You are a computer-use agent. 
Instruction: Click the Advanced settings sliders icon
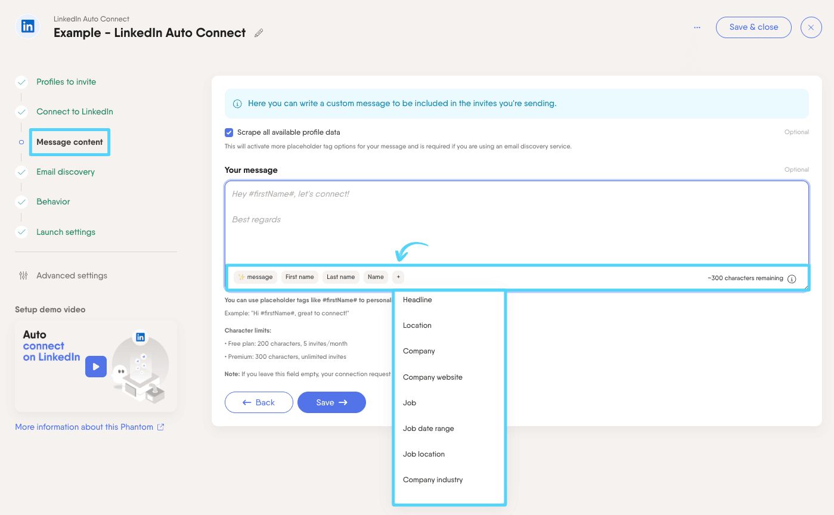tap(23, 275)
